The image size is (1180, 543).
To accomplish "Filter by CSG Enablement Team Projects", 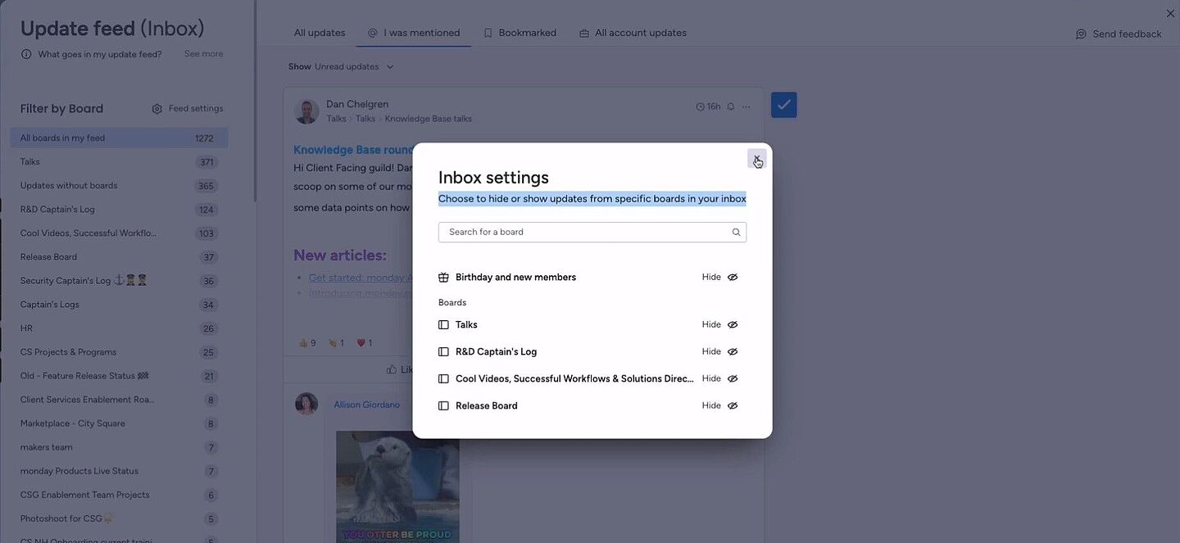I will [x=119, y=494].
